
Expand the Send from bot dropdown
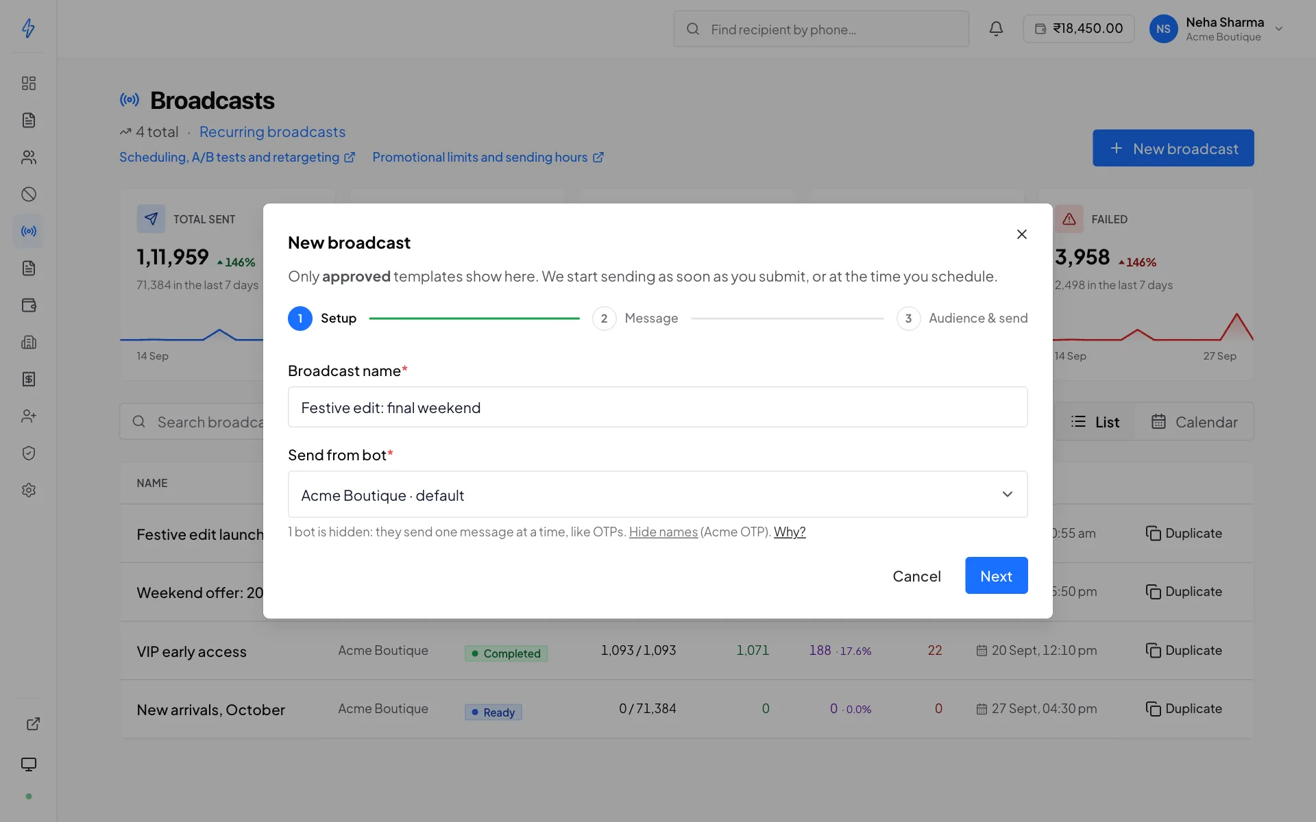pyautogui.click(x=657, y=494)
